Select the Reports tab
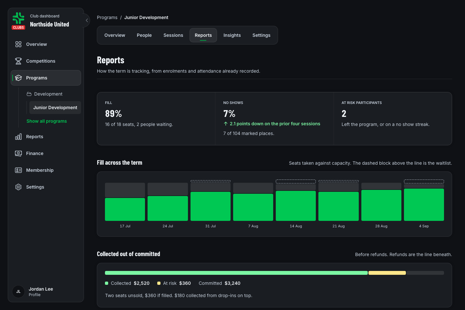 tap(203, 35)
